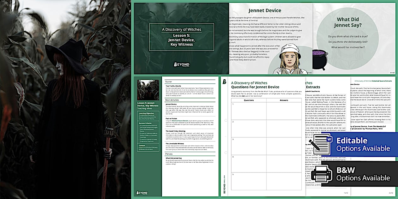
Task: Click the B&W Options Available banner text
Action: coord(363,174)
